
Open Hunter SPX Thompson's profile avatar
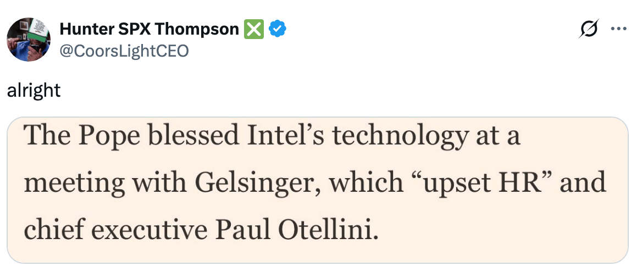click(29, 39)
